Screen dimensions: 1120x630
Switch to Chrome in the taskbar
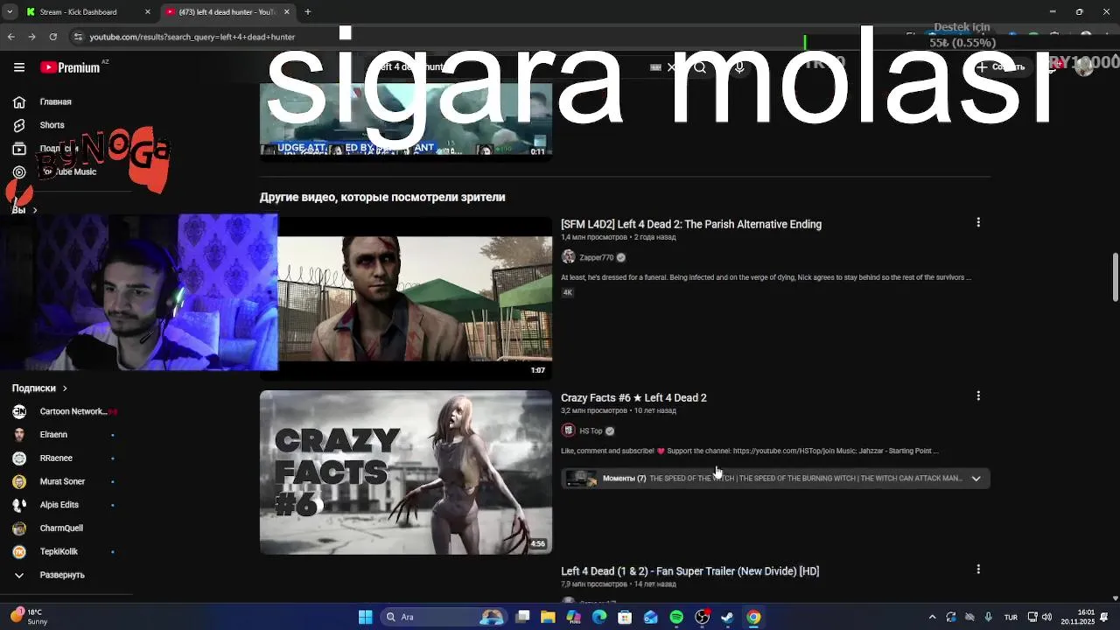753,617
